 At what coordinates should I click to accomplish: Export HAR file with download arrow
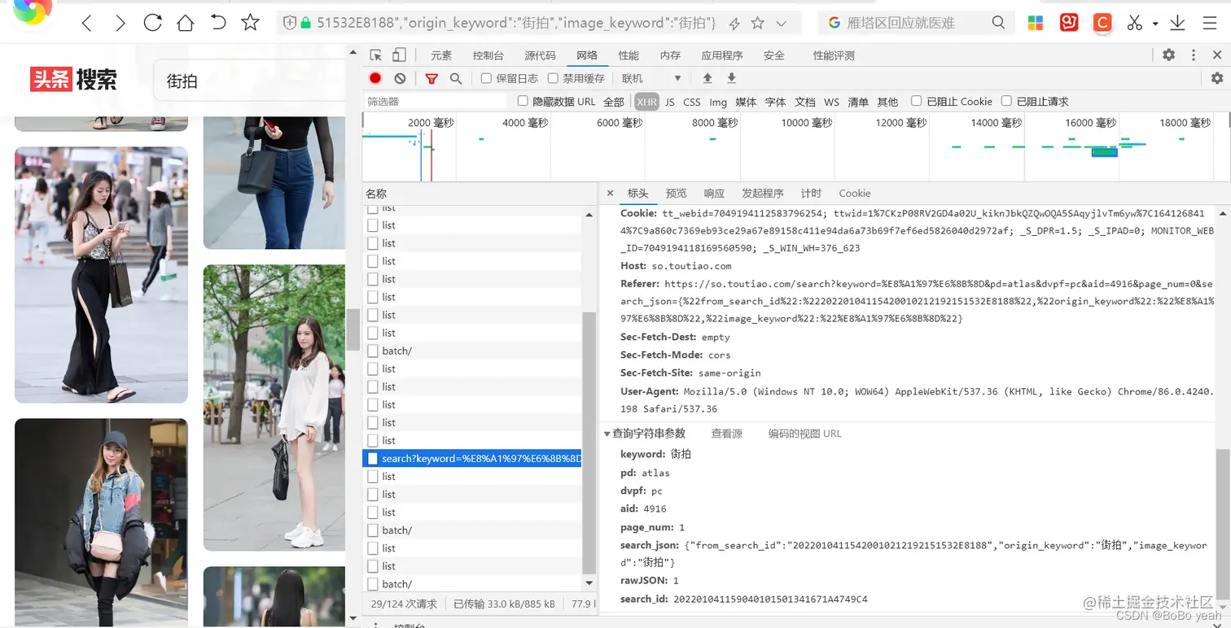[730, 78]
